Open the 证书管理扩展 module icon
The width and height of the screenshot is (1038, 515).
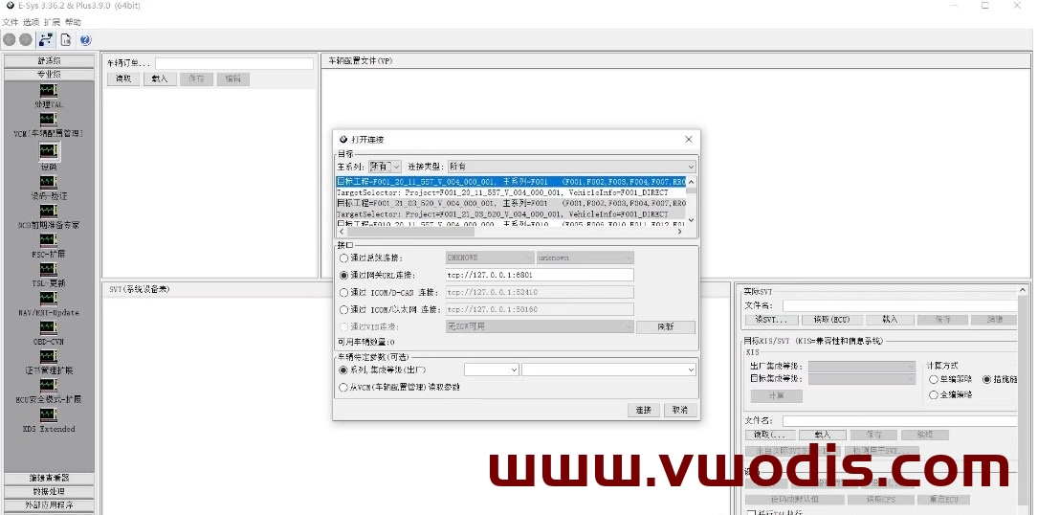coord(49,357)
